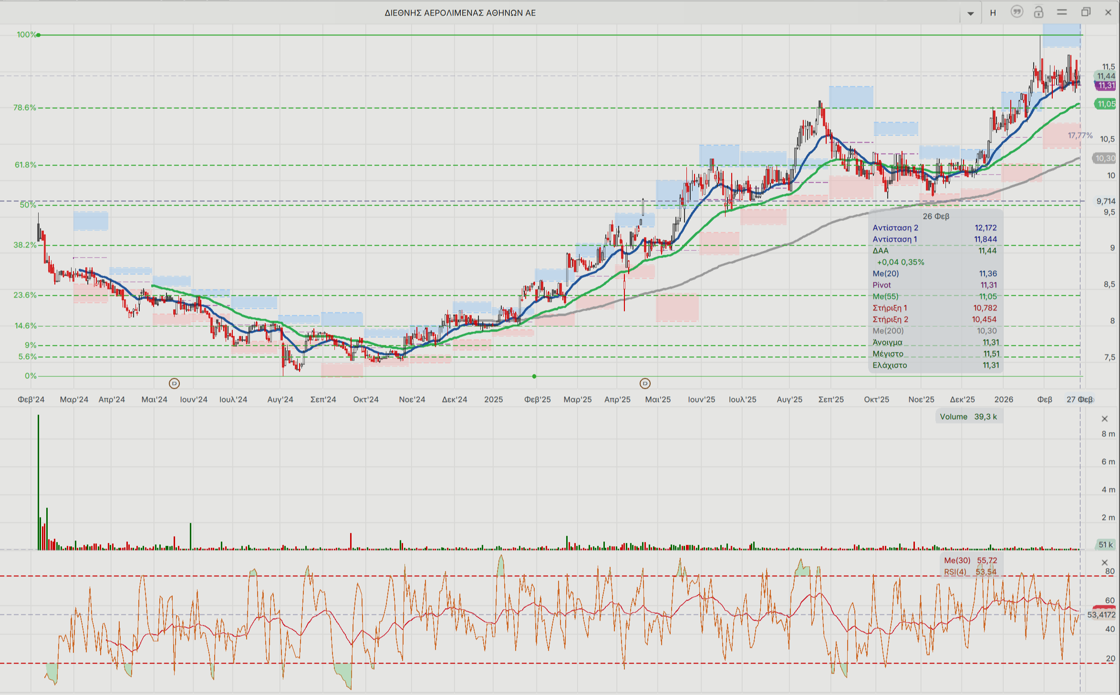Click the 100% Fibonacci line anchor point
1120x695 pixels.
(39, 35)
